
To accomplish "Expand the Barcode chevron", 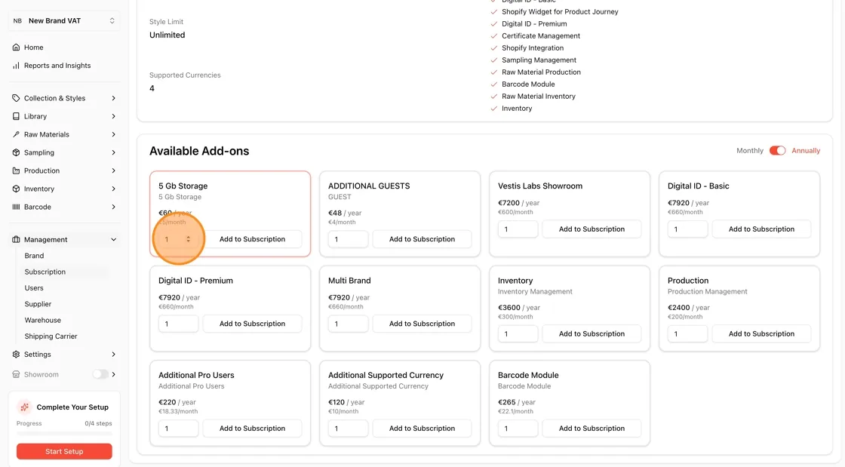I will 114,207.
